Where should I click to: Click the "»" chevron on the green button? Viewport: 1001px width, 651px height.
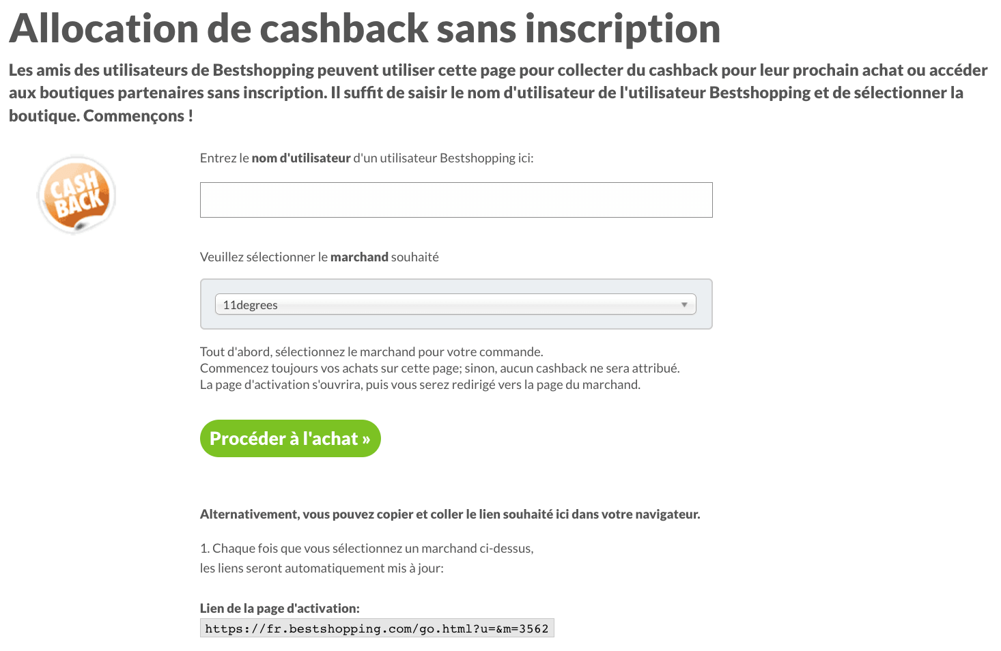(x=366, y=439)
